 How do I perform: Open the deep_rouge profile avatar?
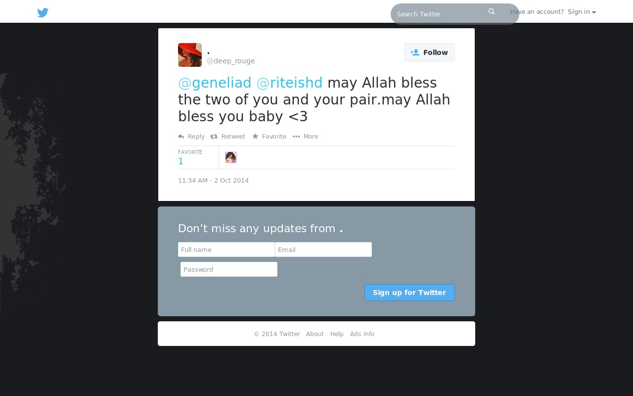pyautogui.click(x=190, y=55)
